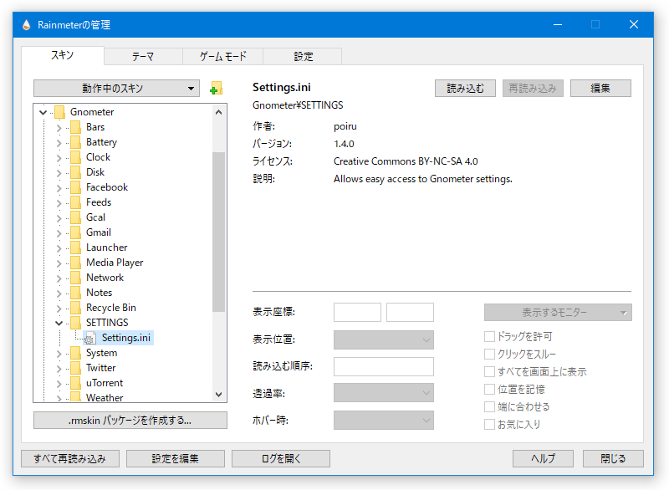Click the Rainmeter droplet icon in title bar

(27, 25)
